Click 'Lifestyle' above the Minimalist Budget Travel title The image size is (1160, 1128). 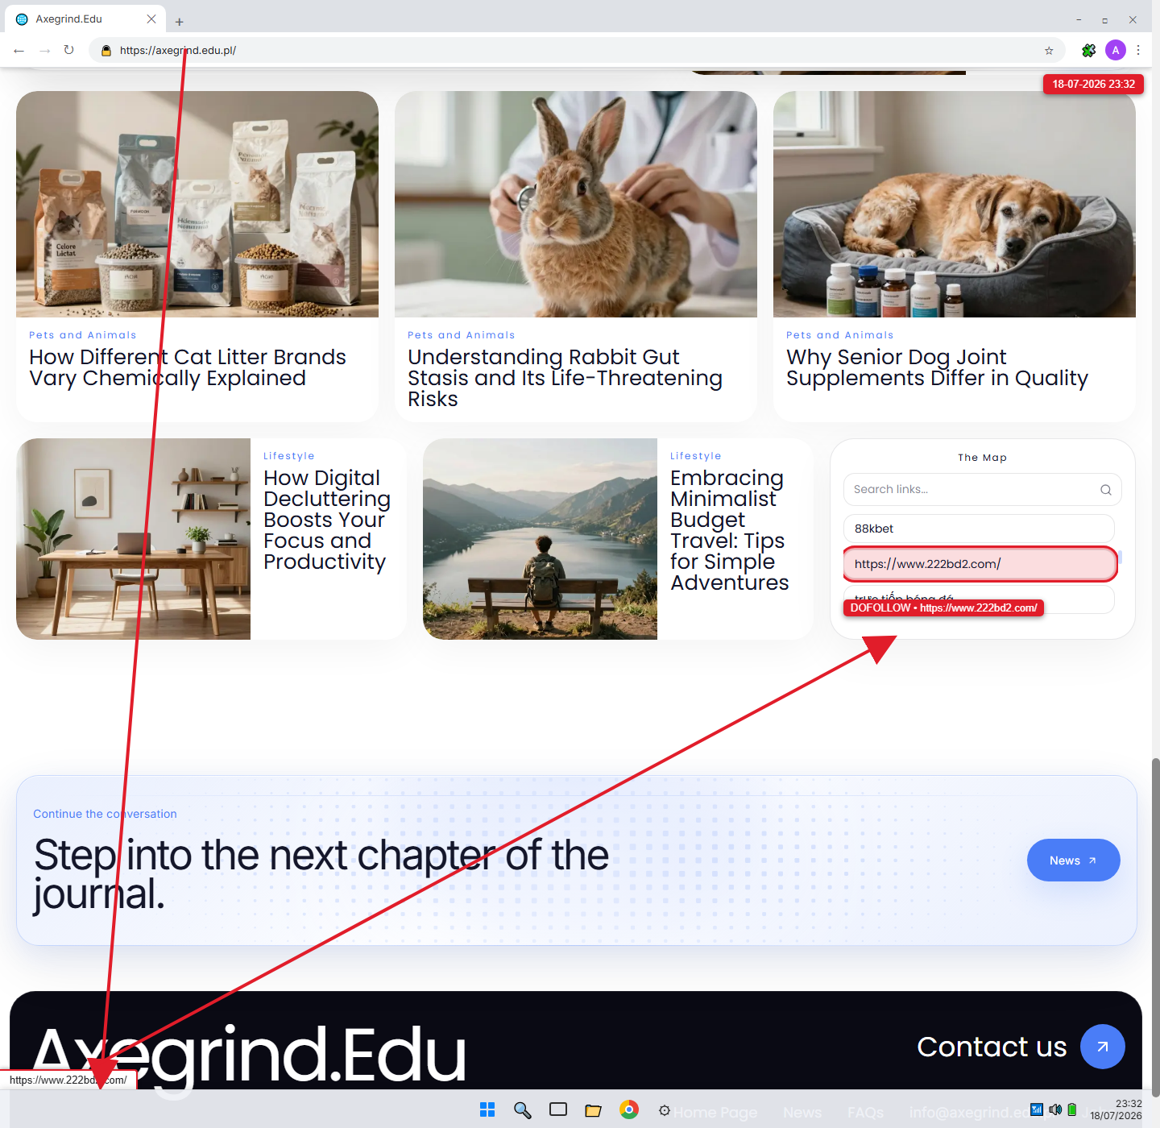coord(696,456)
